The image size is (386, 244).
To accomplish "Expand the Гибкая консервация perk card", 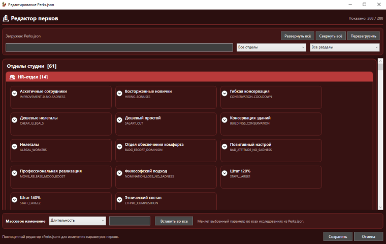I will [224, 94].
